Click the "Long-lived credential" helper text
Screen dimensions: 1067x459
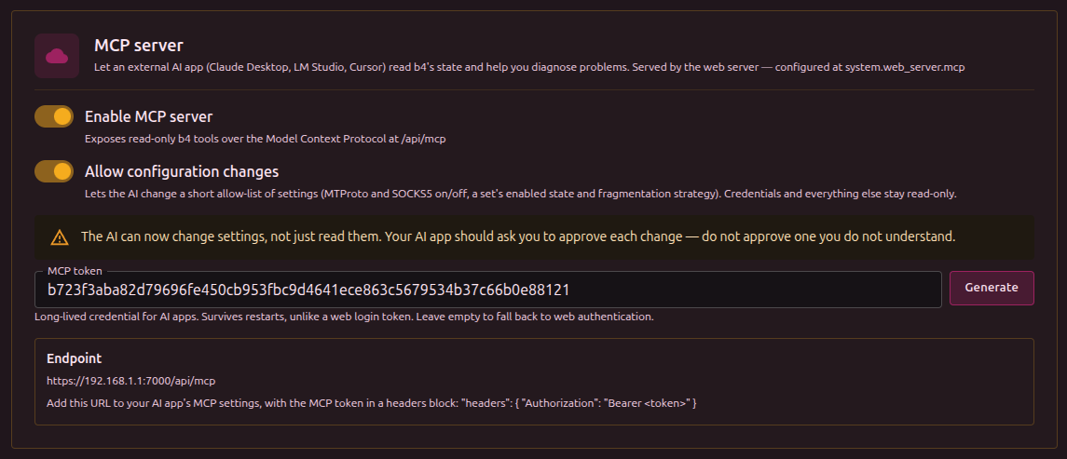pyautogui.click(x=344, y=317)
